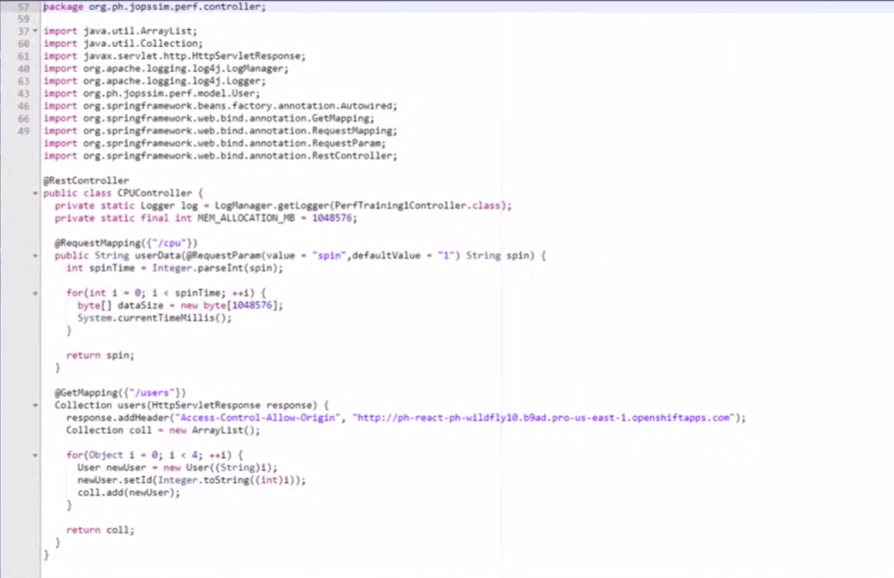The width and height of the screenshot is (894, 578).
Task: Click gutter line number 60
Action: click(x=23, y=43)
